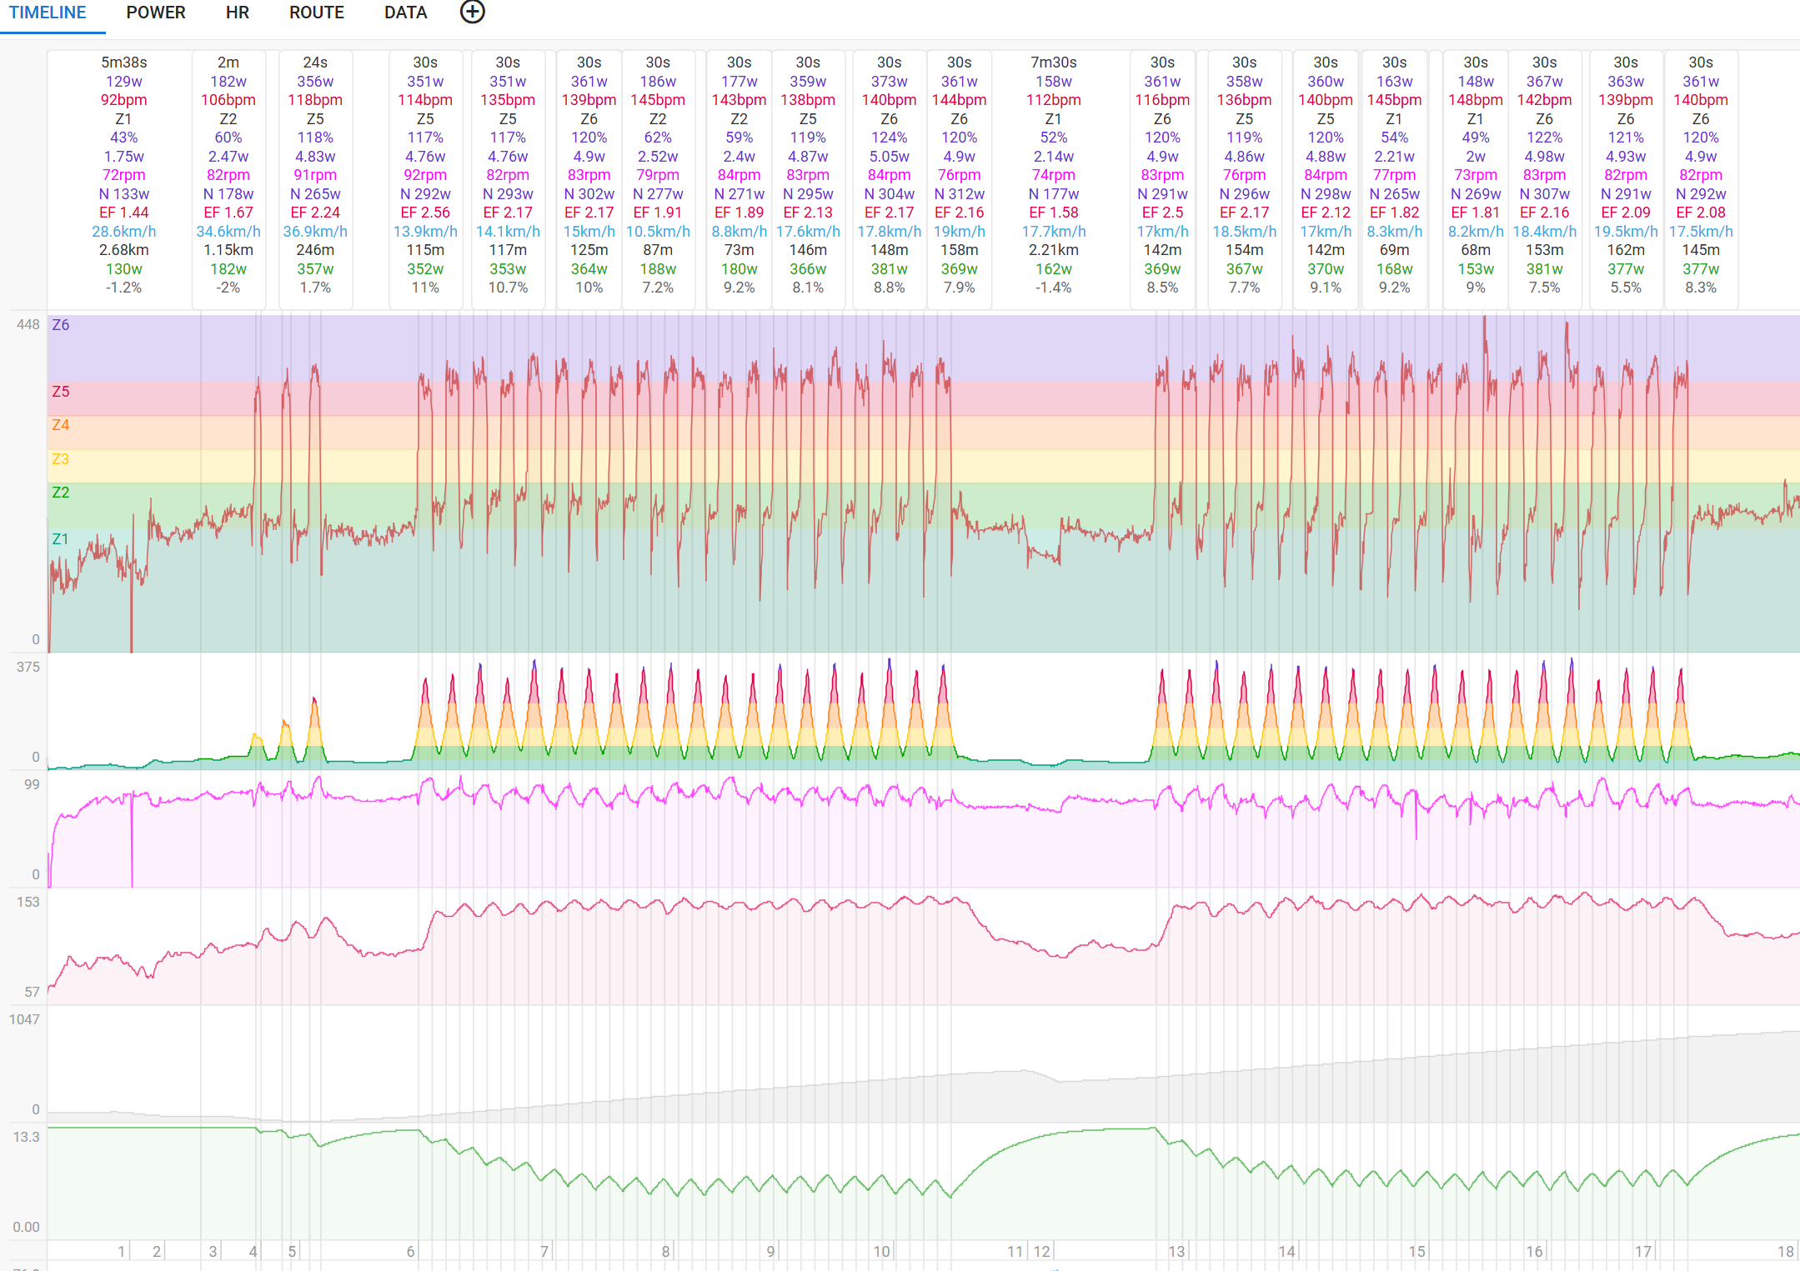Click timeline marker 10 on bottom axis
1800x1271 pixels.
(881, 1251)
